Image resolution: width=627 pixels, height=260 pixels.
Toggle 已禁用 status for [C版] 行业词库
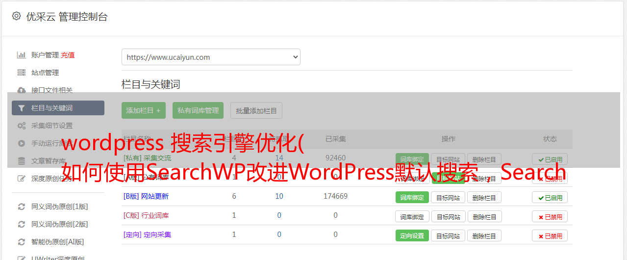pyautogui.click(x=550, y=216)
